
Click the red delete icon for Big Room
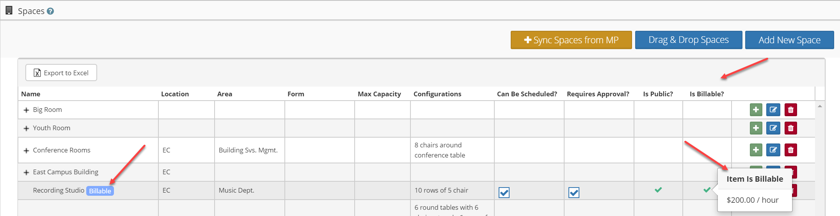790,110
